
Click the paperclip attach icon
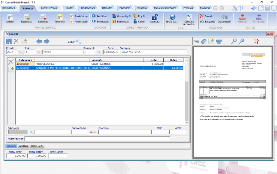pyautogui.click(x=204, y=42)
